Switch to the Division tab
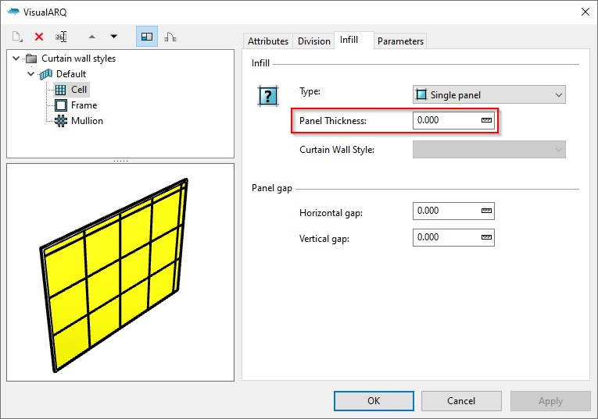Viewport: 598px width, 419px height. tap(314, 41)
